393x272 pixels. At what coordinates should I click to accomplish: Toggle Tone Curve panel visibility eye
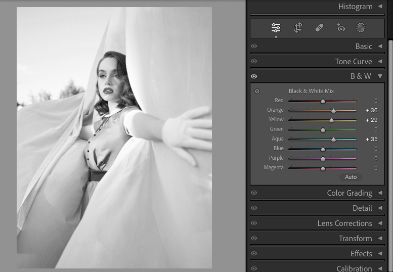click(254, 62)
